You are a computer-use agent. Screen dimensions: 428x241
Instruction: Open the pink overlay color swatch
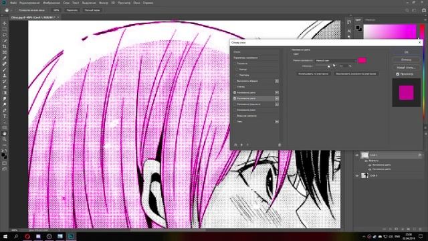pos(362,60)
